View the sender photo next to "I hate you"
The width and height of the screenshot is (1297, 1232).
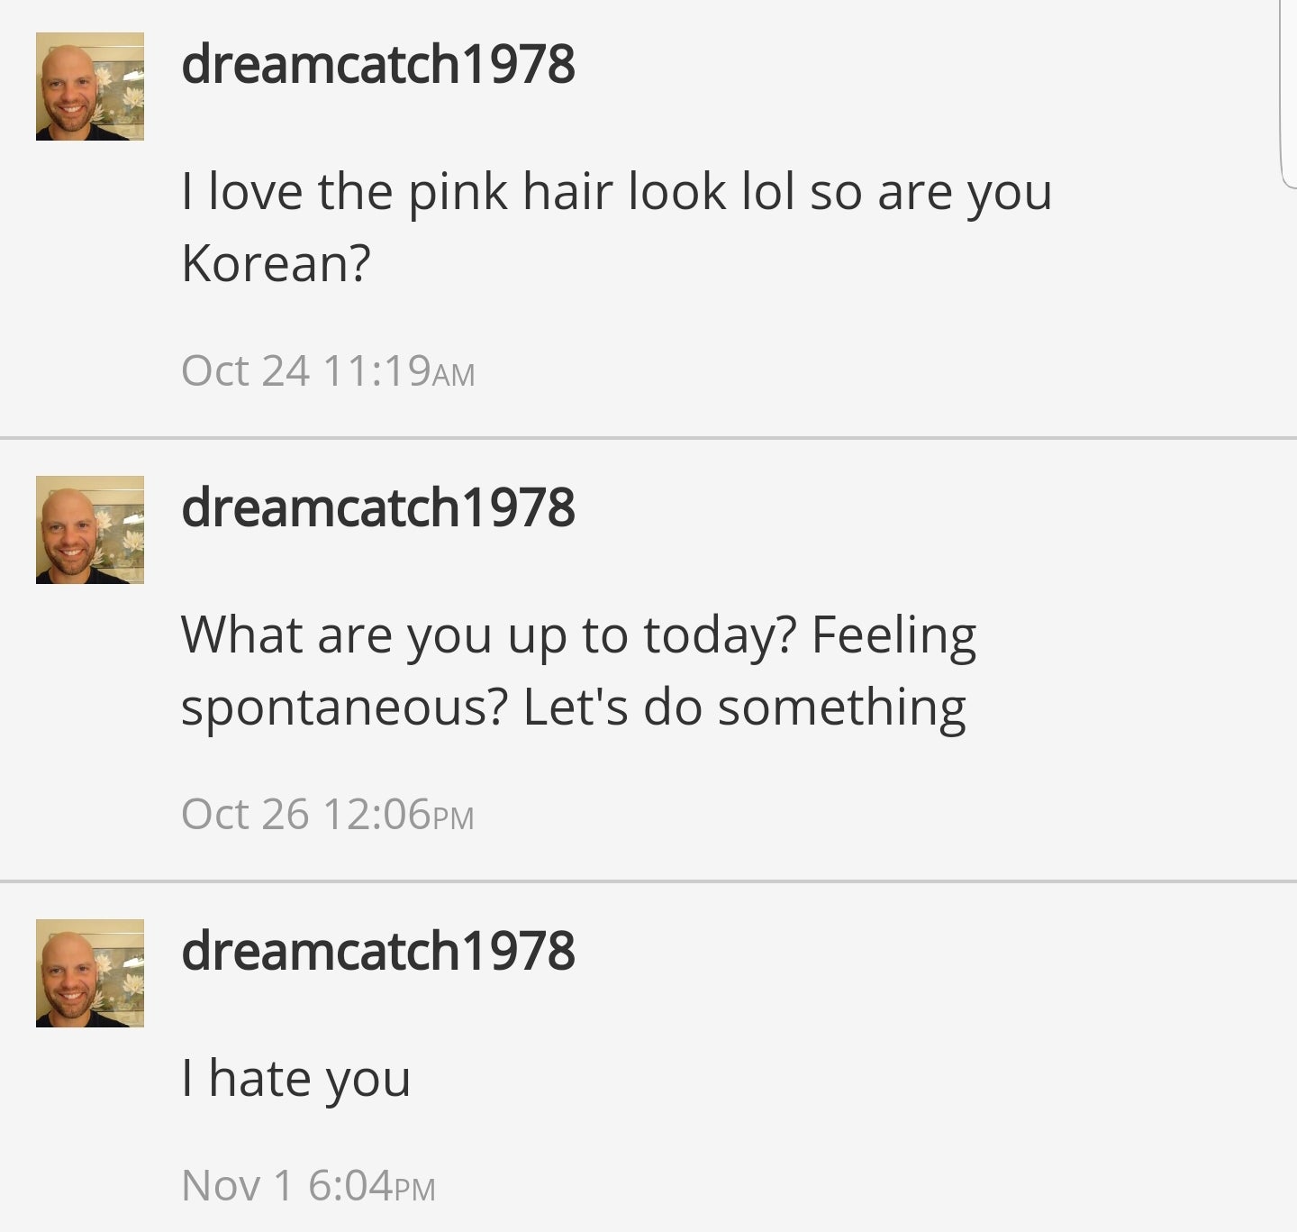point(90,973)
